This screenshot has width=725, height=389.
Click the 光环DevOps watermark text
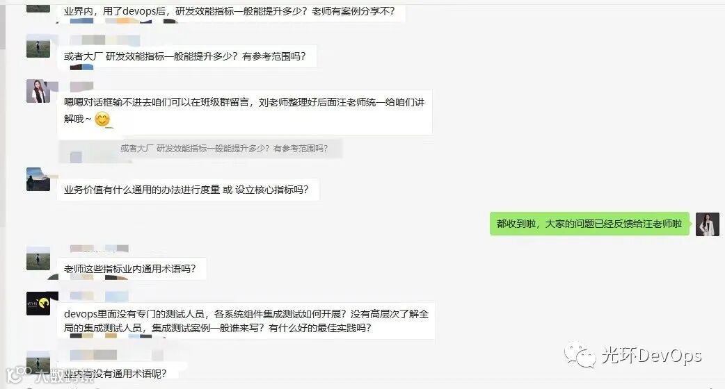[x=651, y=356]
